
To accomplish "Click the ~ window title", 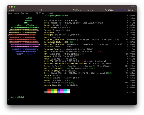I will pos(72,7).
